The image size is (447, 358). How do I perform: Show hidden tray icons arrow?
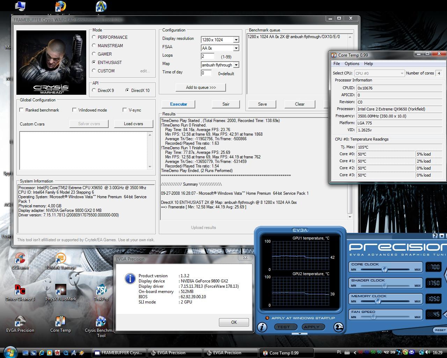(x=355, y=352)
